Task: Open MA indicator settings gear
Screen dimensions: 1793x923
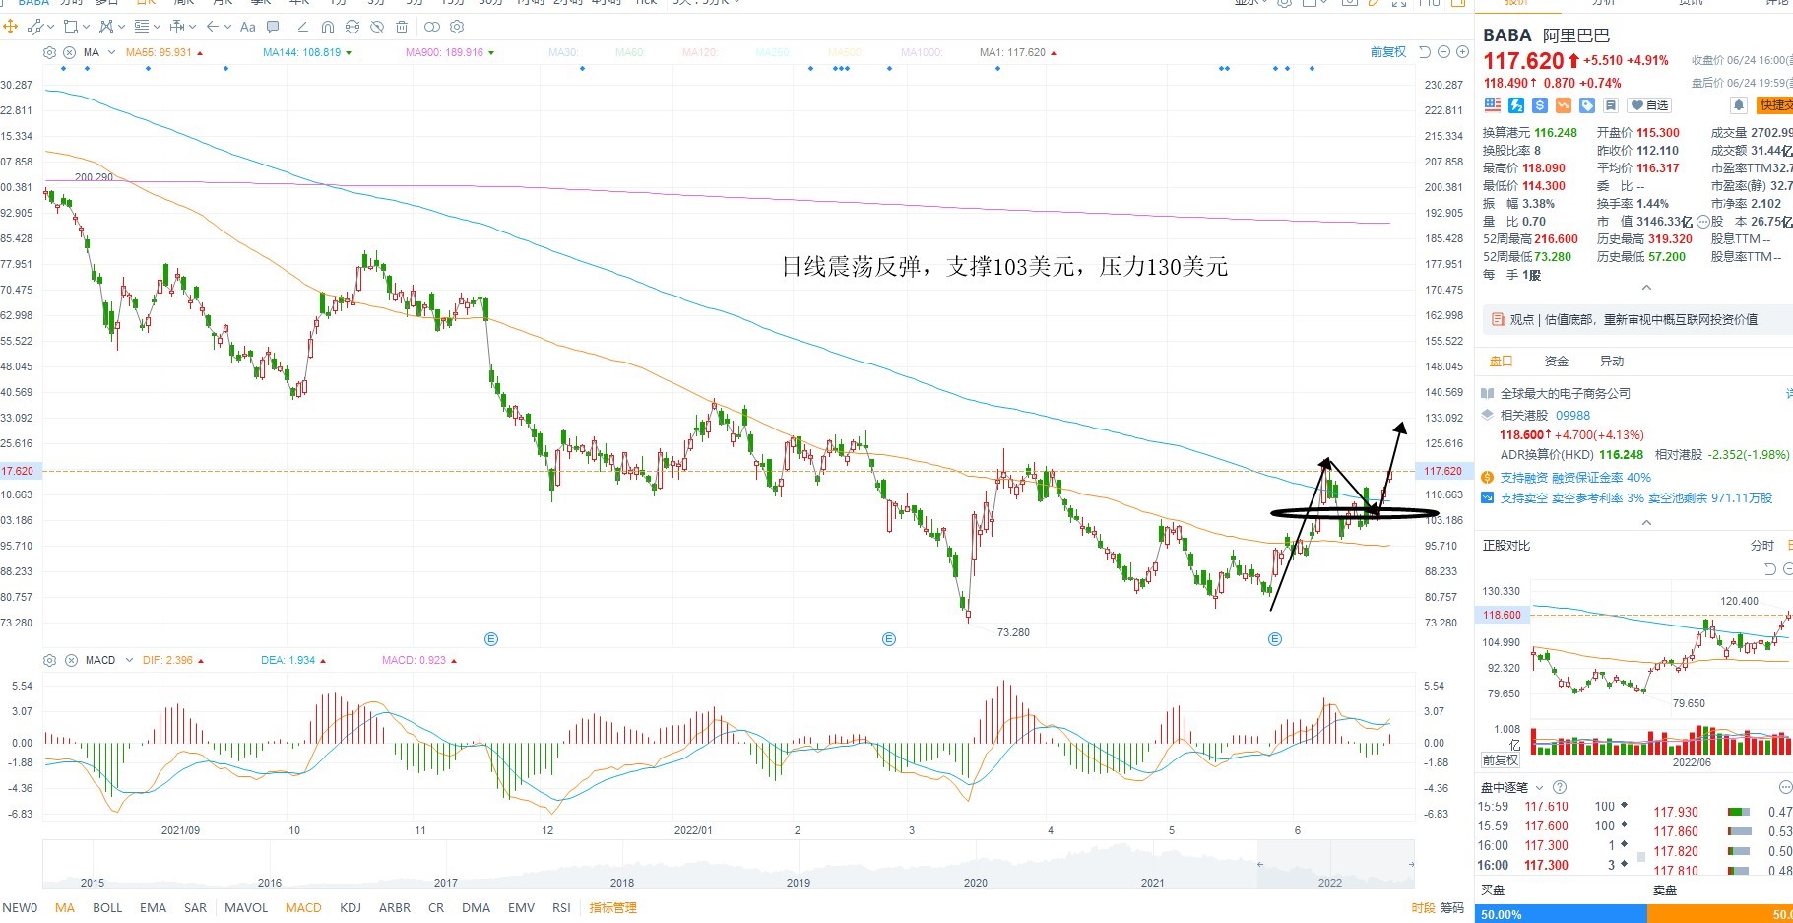Action: [x=50, y=52]
